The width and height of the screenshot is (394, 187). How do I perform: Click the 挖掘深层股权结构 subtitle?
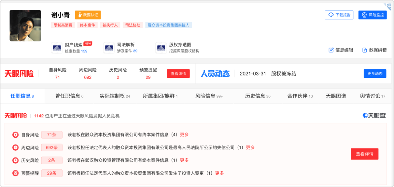click(184, 51)
